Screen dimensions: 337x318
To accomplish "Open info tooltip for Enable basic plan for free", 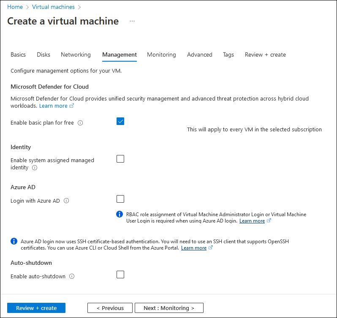I will coord(80,123).
